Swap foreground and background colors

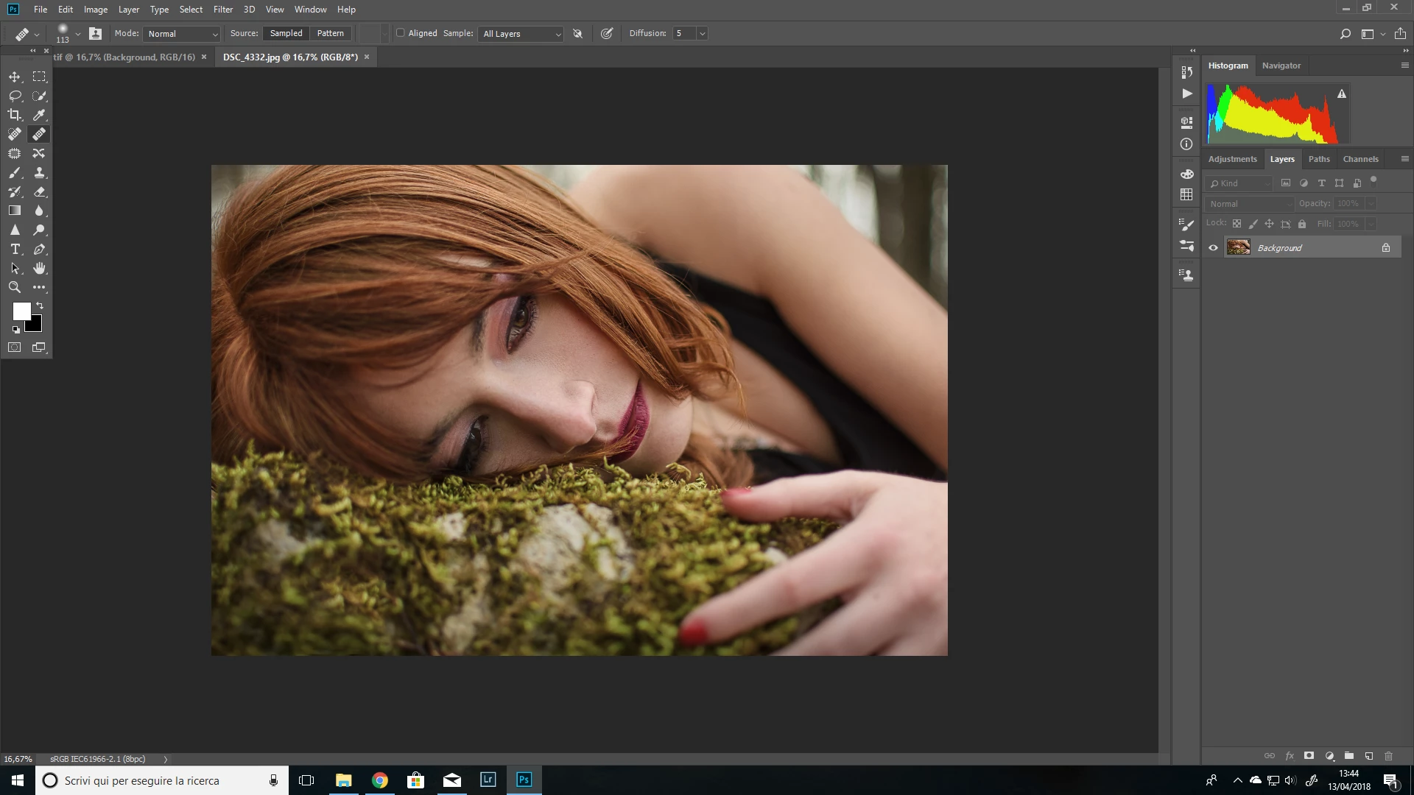(40, 305)
